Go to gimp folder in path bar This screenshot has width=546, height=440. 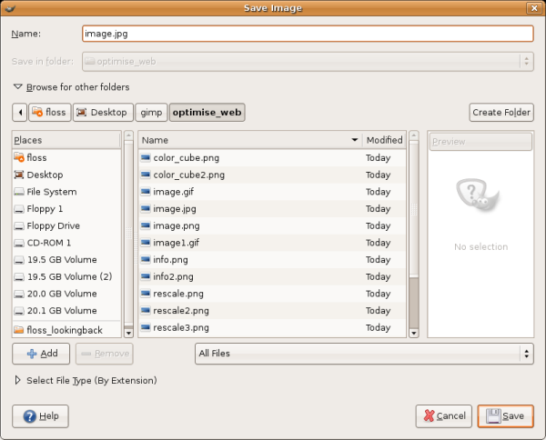[x=150, y=113]
